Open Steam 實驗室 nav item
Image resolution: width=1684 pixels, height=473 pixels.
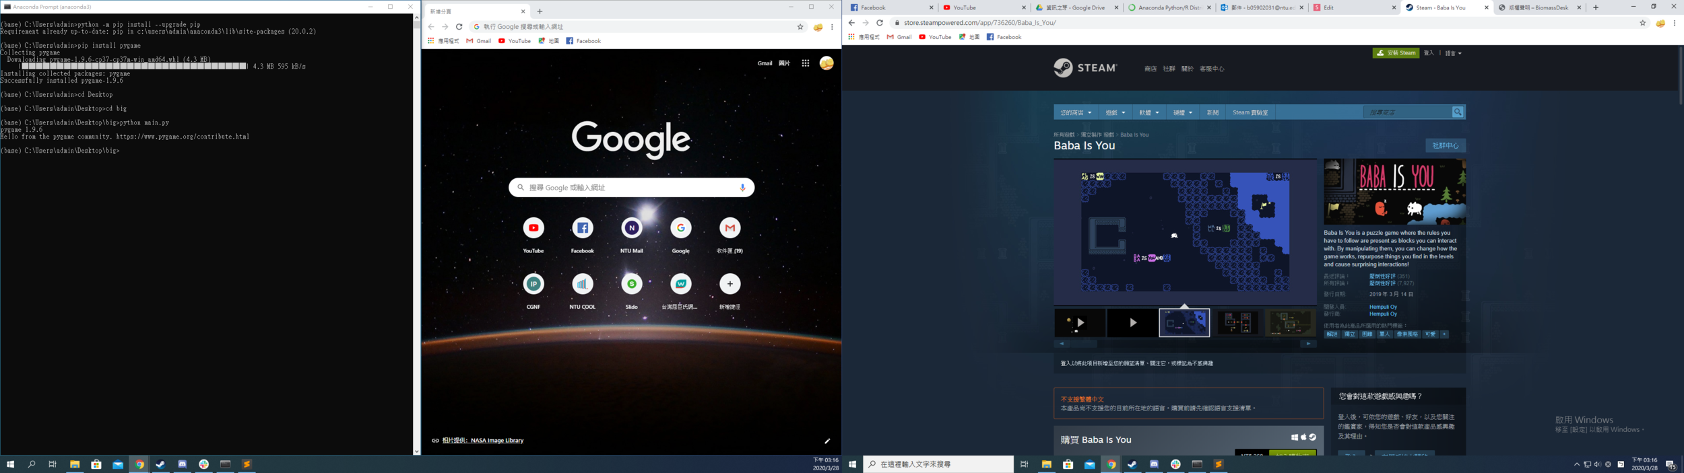point(1250,112)
